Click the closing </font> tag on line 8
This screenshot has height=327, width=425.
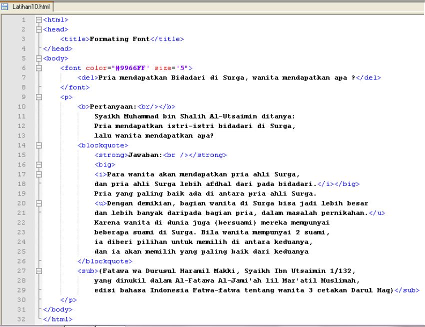(75, 87)
